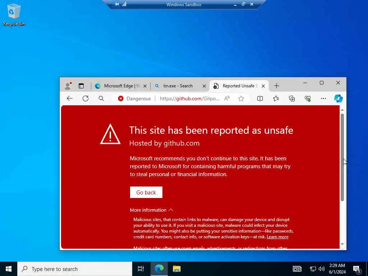This screenshot has height=276, width=368.
Task: Open the Copilot sidebar icon
Action: [338, 98]
